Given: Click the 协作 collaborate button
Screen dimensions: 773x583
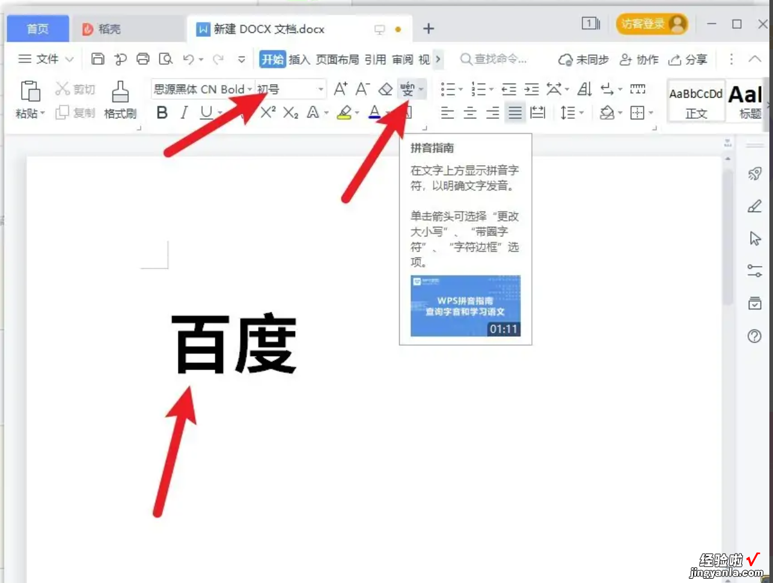Looking at the screenshot, I should pos(639,59).
